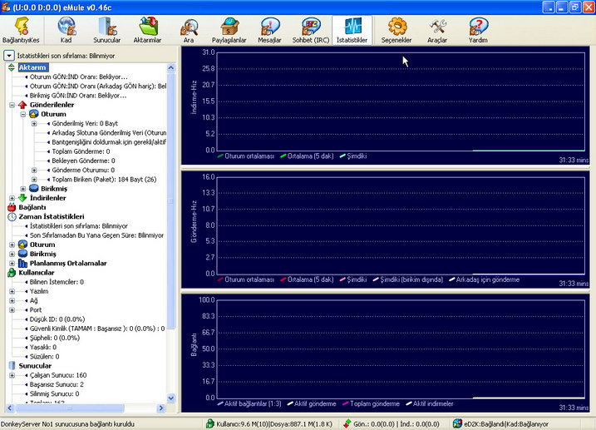
Task: Expand the Port node under Kullanıcılar
Action: click(12, 310)
